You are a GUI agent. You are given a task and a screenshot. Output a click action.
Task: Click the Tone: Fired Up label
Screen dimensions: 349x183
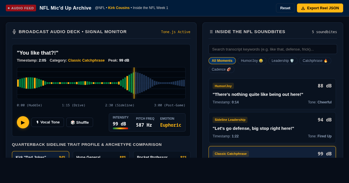click(x=320, y=136)
